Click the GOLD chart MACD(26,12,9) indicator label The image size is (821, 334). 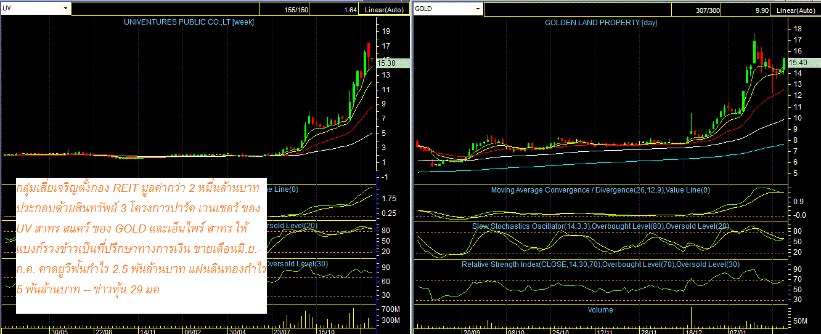click(x=601, y=190)
